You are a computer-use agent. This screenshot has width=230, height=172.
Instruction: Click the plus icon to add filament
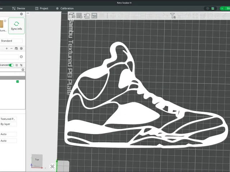[x=6, y=48]
